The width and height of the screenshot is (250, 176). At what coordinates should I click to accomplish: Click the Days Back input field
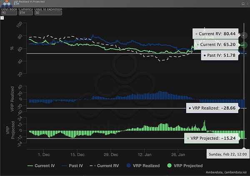(x=8, y=13)
